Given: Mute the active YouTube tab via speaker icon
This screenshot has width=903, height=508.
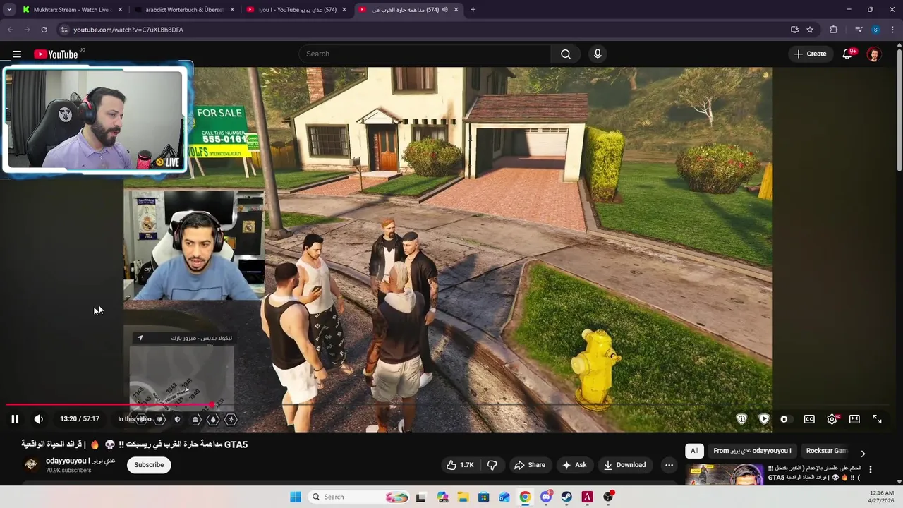Looking at the screenshot, I should pos(444,10).
